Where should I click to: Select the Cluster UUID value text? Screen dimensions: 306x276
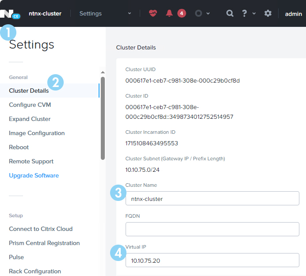183,81
